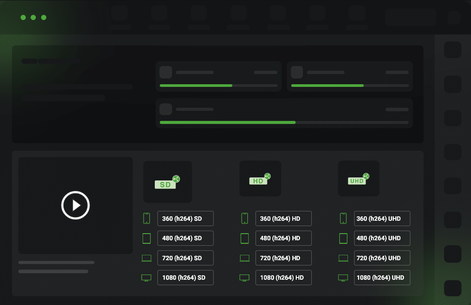Click the phone icon in the SD column
Viewport: 471px width, 305px height.
146,218
